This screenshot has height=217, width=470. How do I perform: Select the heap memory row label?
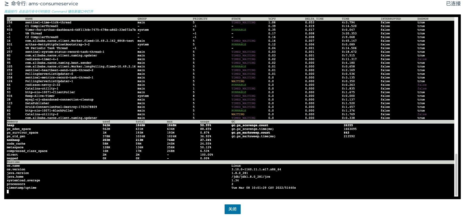(11, 125)
